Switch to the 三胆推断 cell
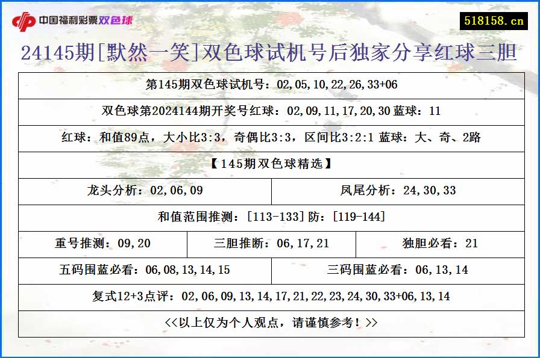 270,244
